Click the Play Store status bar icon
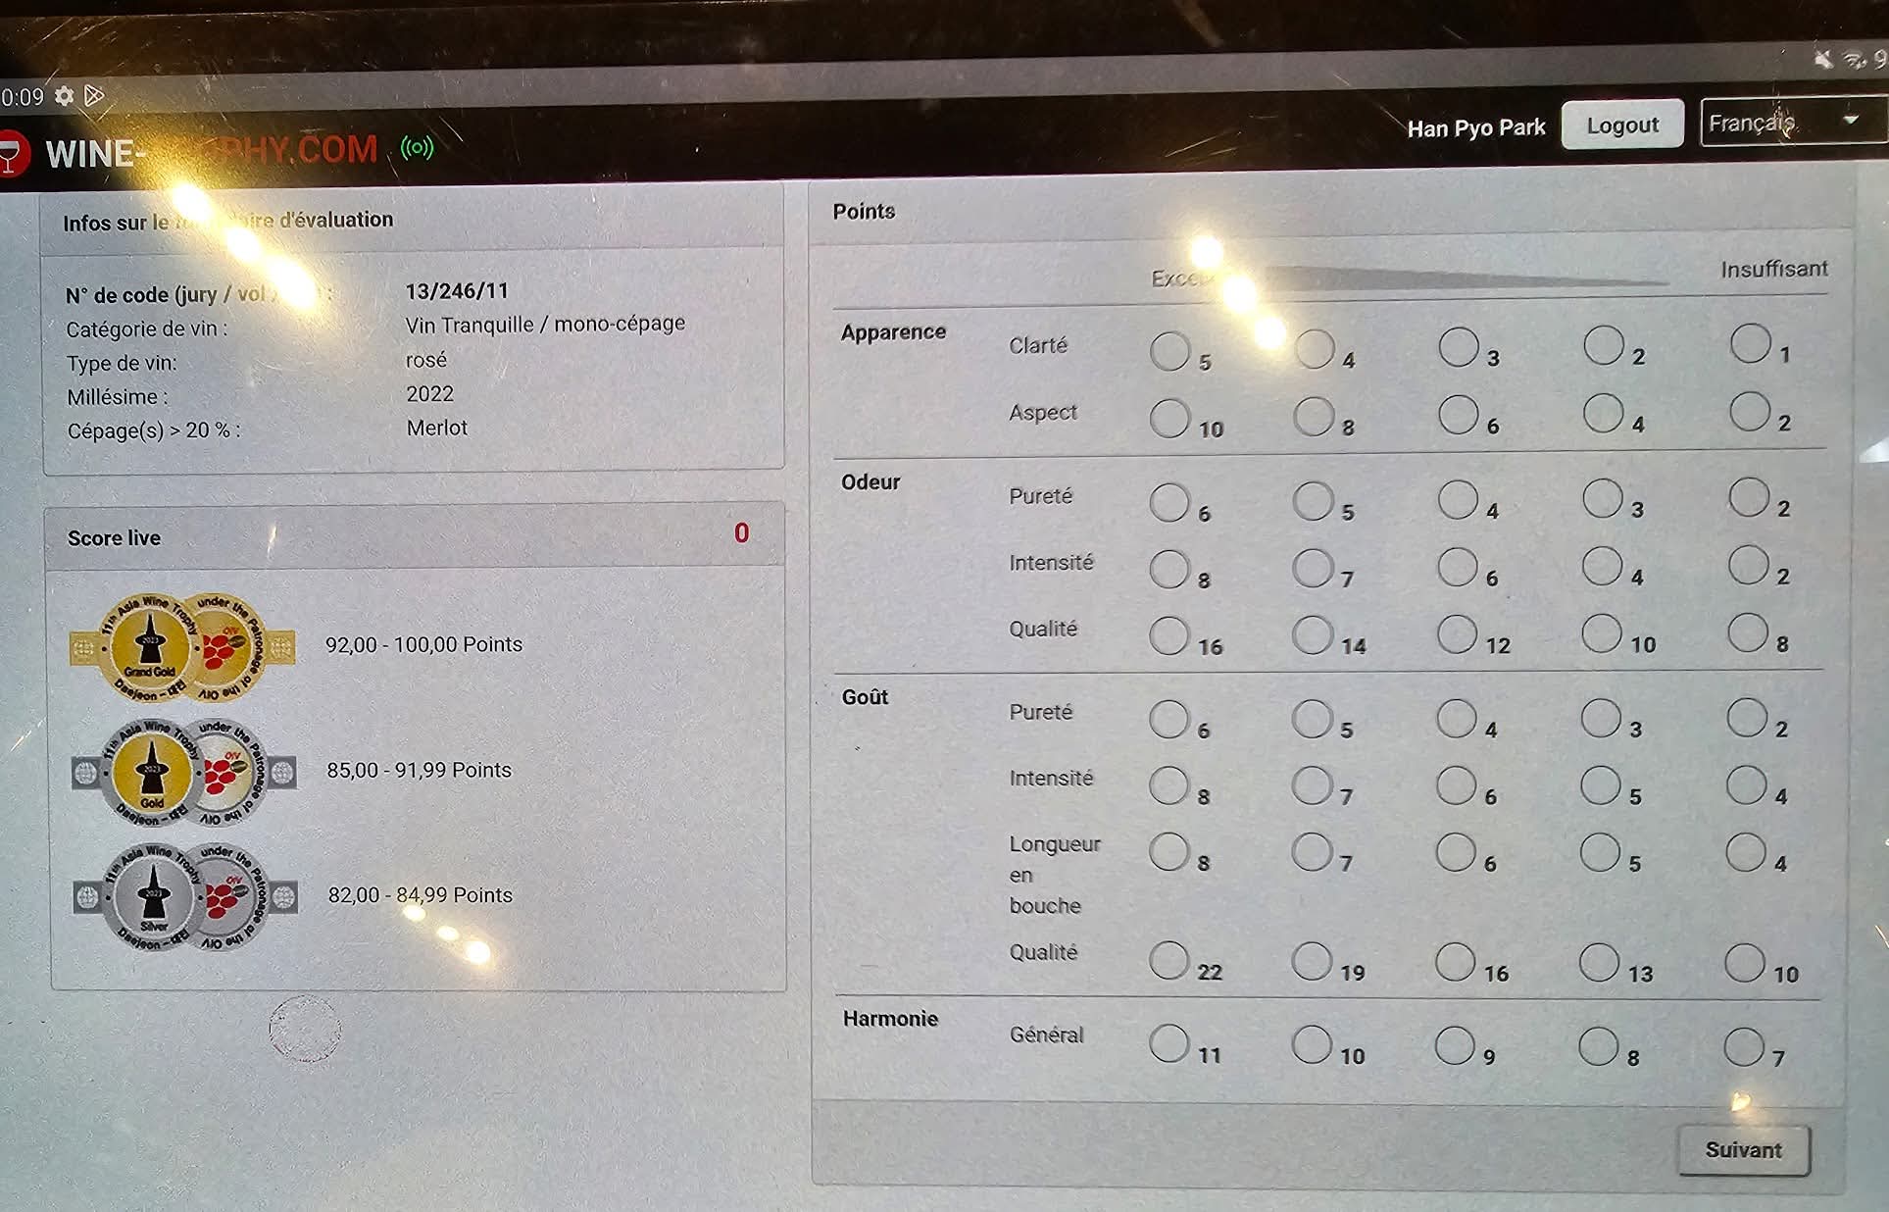 point(94,95)
